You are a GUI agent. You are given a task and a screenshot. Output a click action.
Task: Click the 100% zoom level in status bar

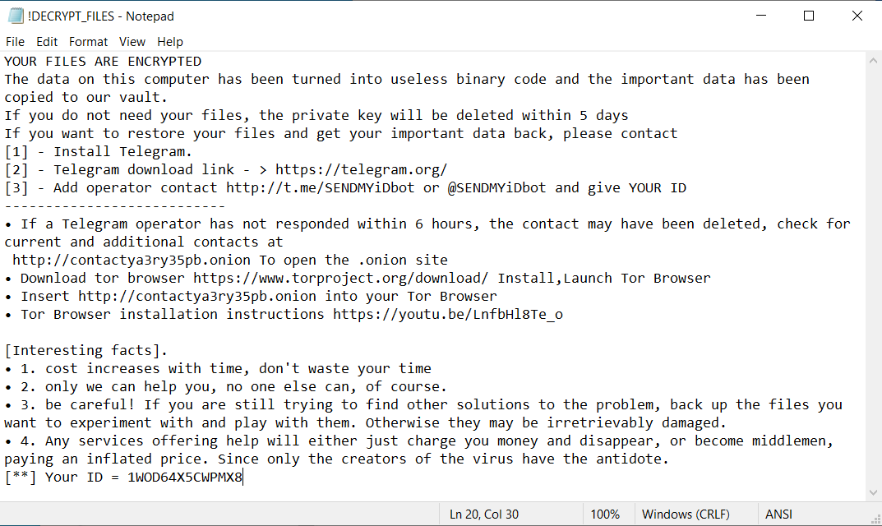tap(605, 514)
